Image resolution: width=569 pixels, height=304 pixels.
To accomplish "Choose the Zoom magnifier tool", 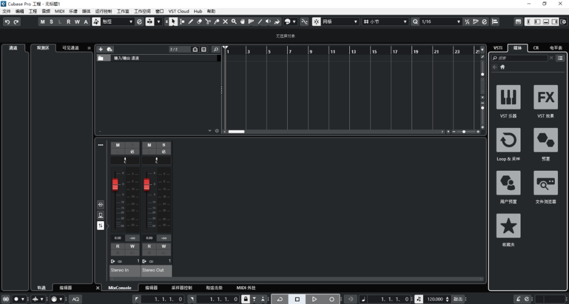I will [x=234, y=22].
